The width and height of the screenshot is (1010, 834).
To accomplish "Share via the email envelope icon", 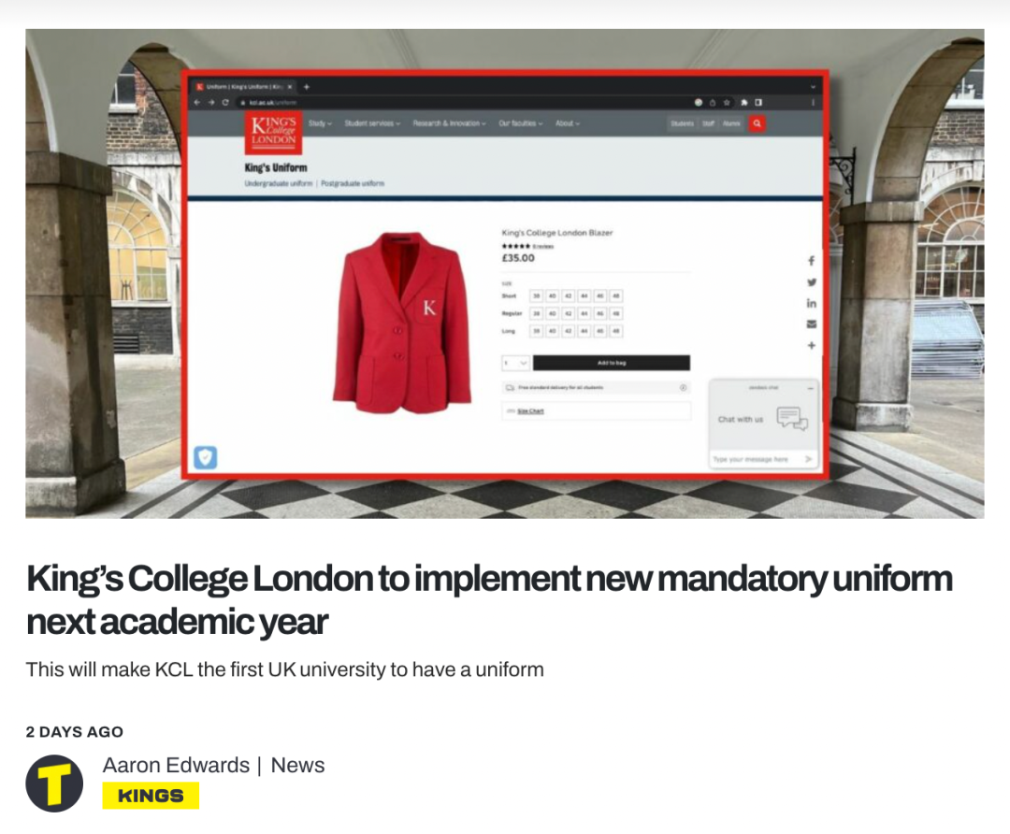I will pyautogui.click(x=812, y=324).
